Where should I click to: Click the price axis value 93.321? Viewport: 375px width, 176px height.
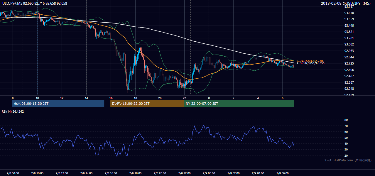click(349, 32)
